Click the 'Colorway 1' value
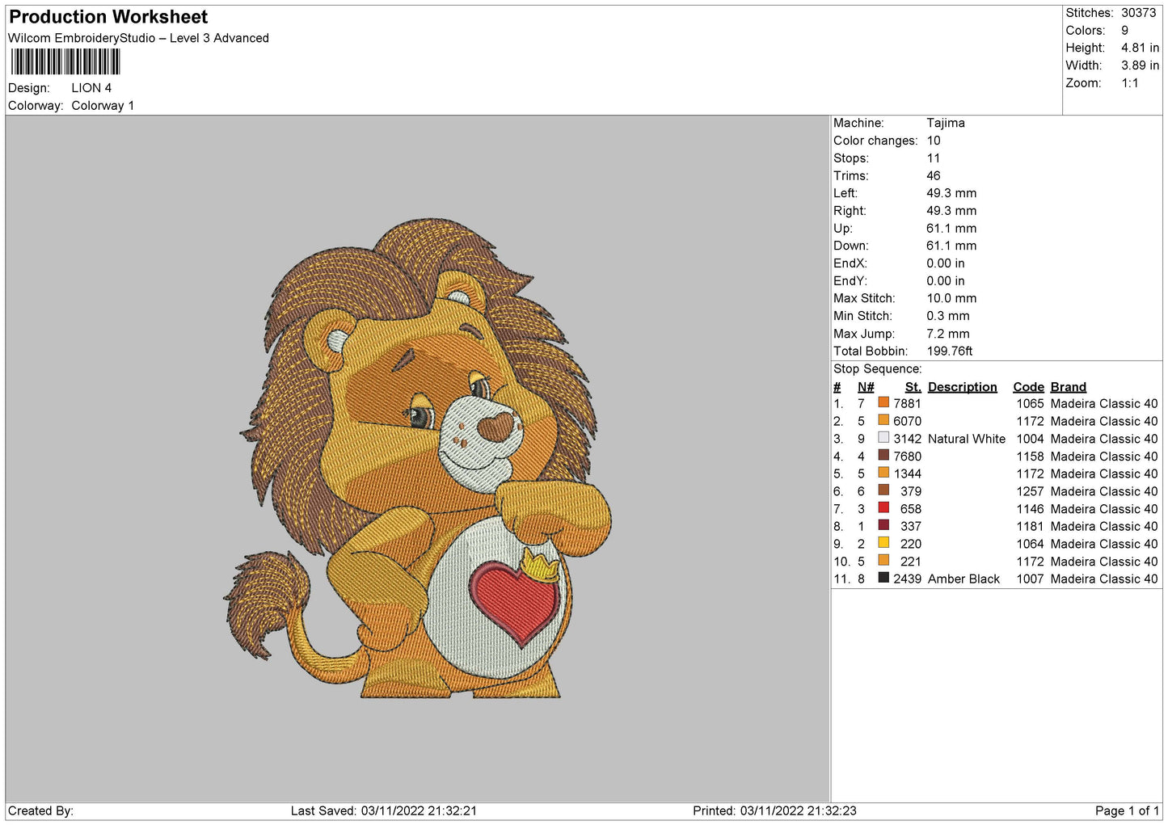1168x825 pixels. pos(103,106)
